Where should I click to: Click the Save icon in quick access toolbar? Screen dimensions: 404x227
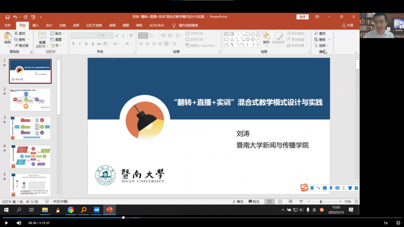click(x=7, y=17)
